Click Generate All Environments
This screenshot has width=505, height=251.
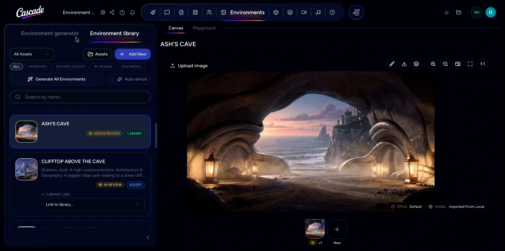point(56,79)
